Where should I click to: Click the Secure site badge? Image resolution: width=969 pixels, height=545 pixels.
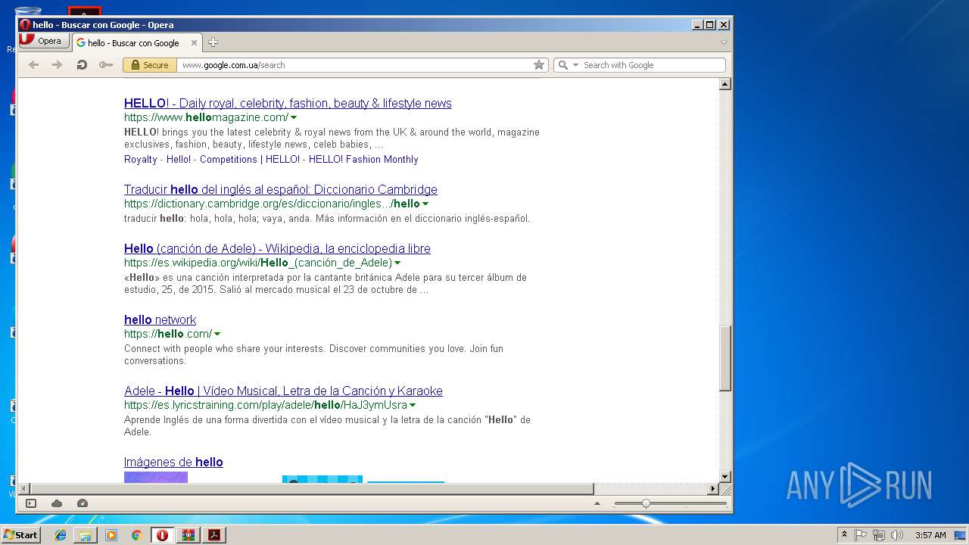[x=150, y=65]
